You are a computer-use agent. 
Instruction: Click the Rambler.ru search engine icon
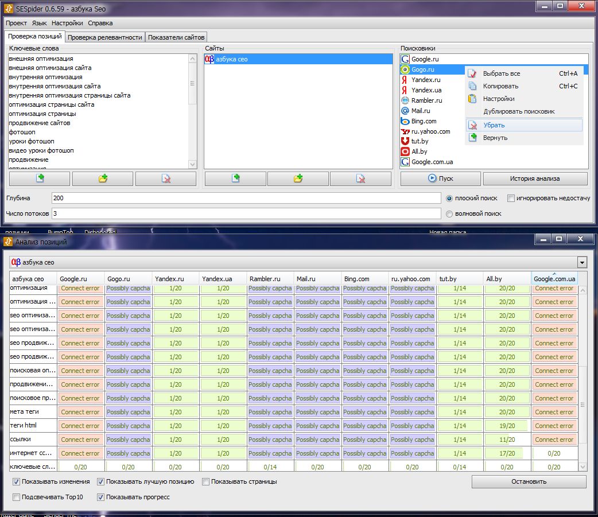[405, 100]
